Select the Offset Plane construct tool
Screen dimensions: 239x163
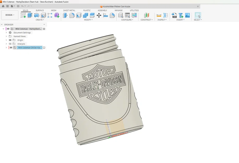[146, 15]
